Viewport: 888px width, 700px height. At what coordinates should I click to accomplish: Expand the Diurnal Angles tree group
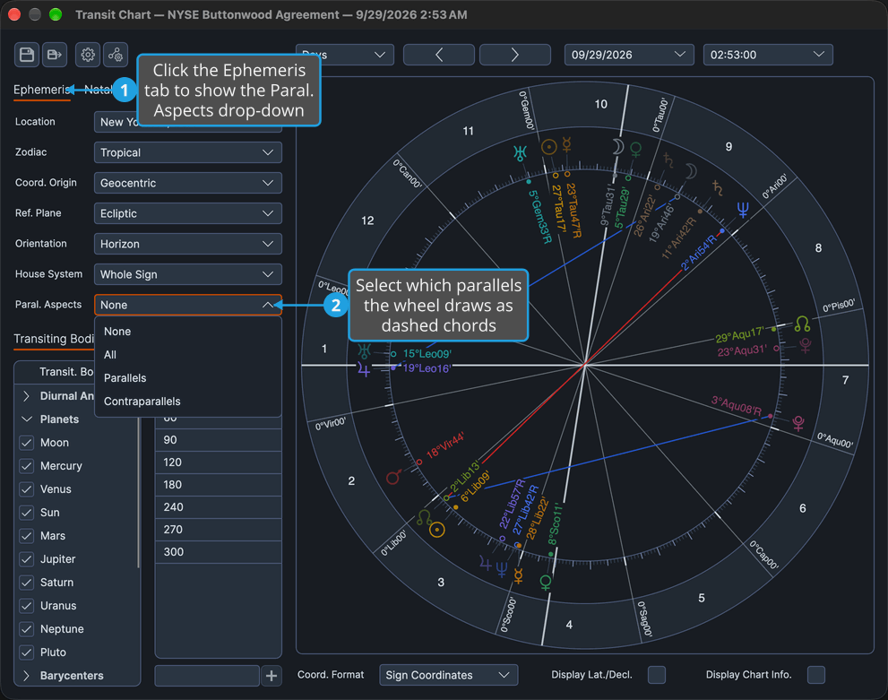click(x=26, y=396)
